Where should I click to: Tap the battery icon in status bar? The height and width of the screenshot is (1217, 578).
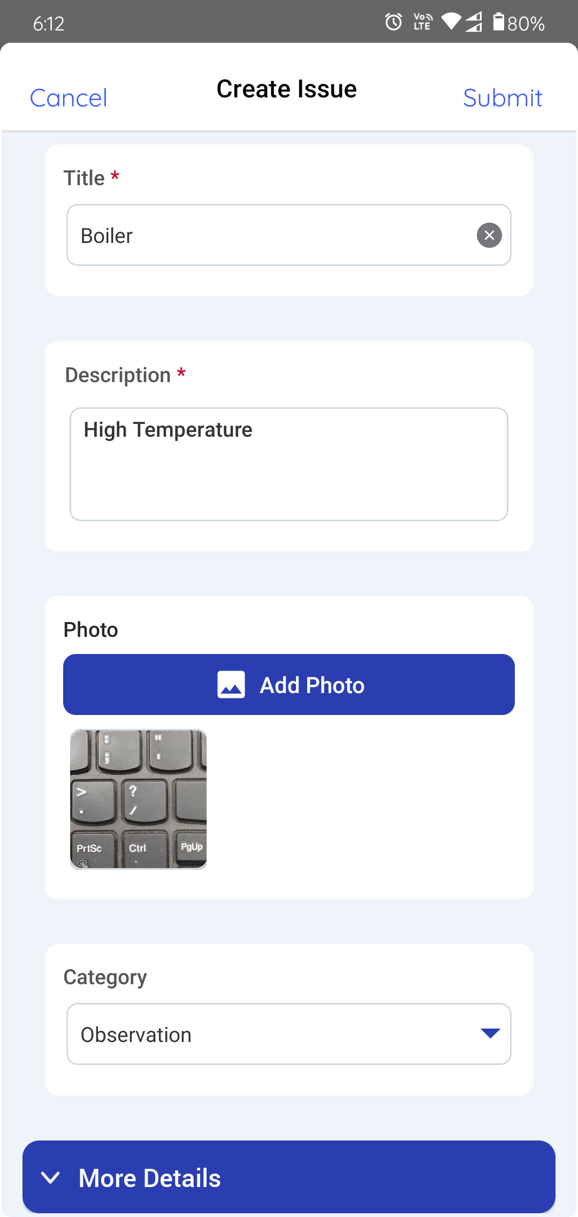pyautogui.click(x=498, y=22)
